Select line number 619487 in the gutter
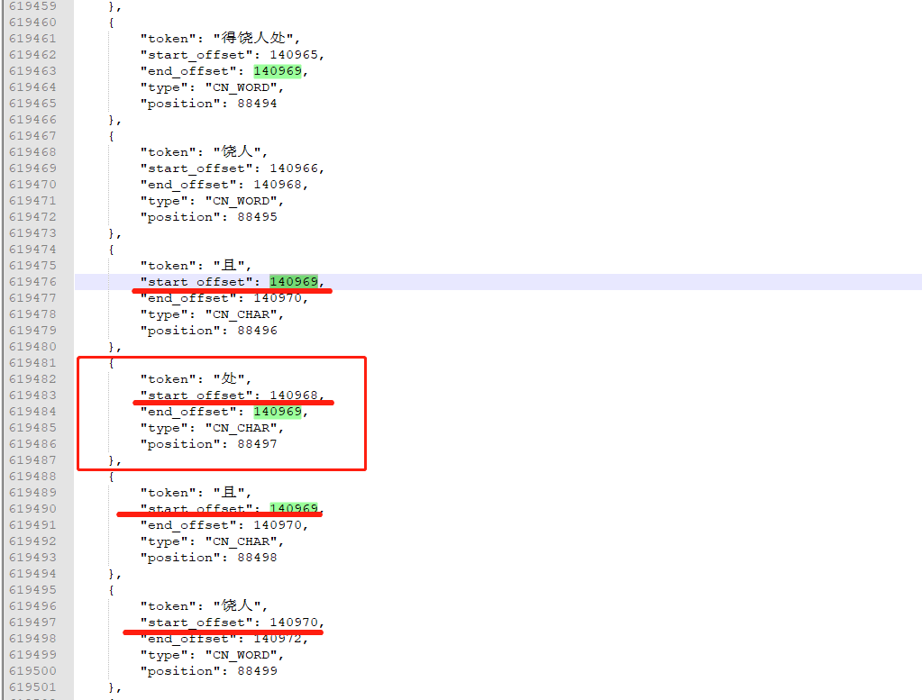The image size is (922, 700). point(32,460)
